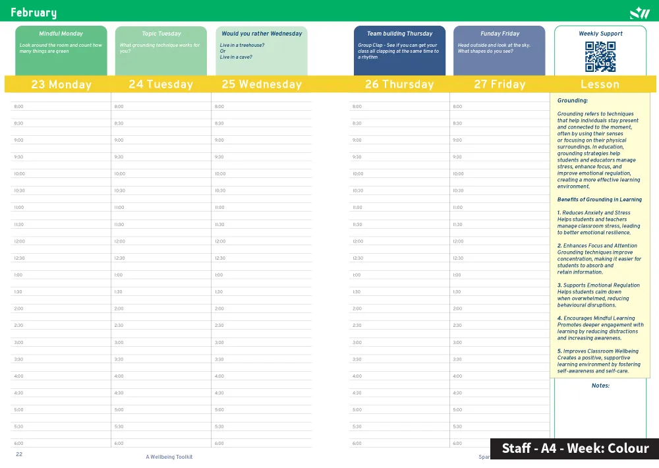Click the Weekly Support QR code
This screenshot has height=468, width=659.
tap(600, 57)
